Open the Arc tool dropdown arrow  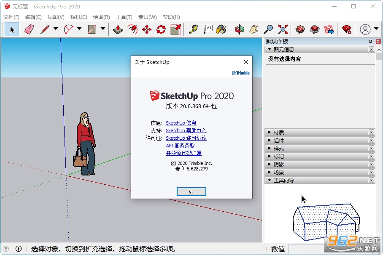pos(79,29)
